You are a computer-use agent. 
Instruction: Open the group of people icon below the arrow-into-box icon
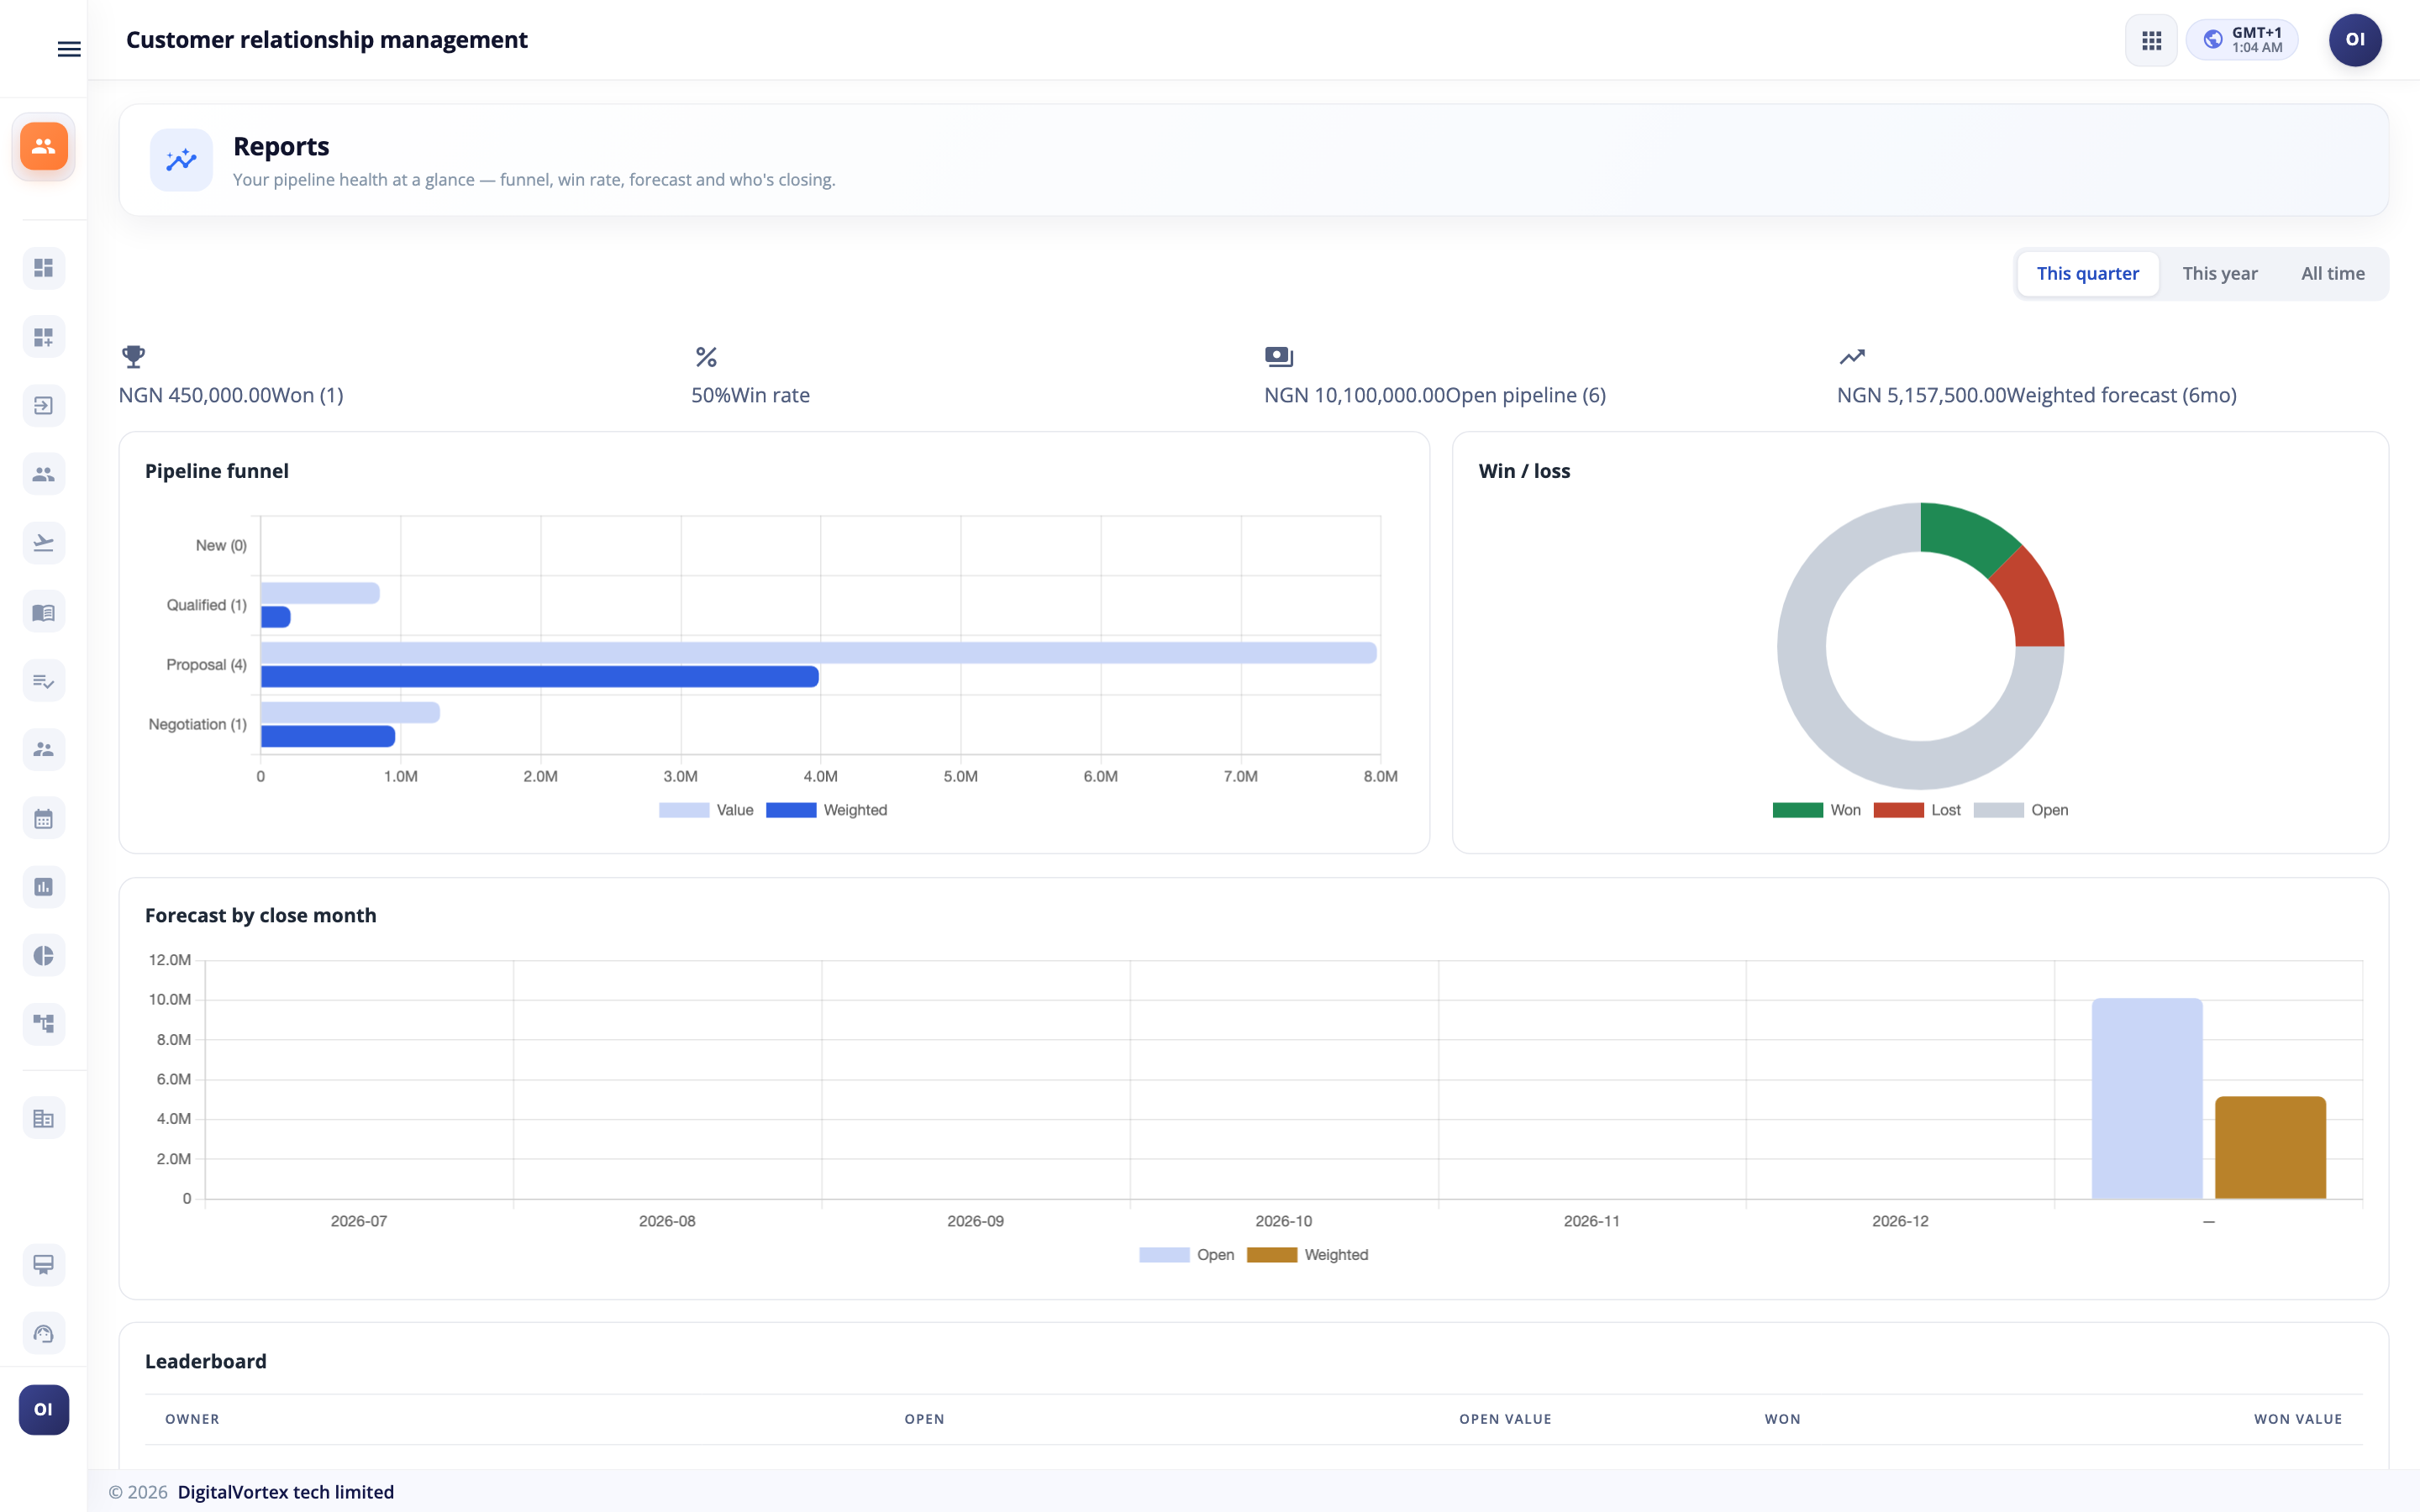tap(44, 474)
